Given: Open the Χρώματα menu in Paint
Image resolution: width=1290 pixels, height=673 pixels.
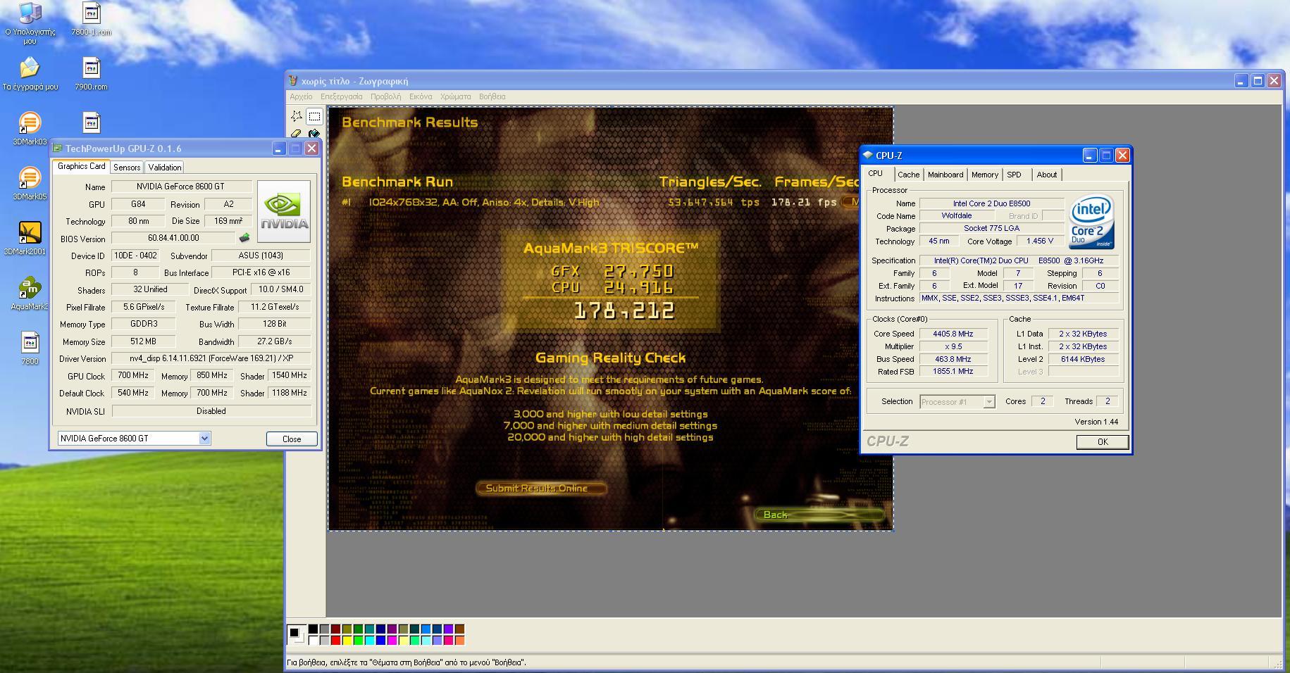Looking at the screenshot, I should (455, 96).
